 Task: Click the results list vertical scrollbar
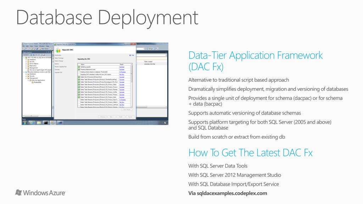coord(132,86)
